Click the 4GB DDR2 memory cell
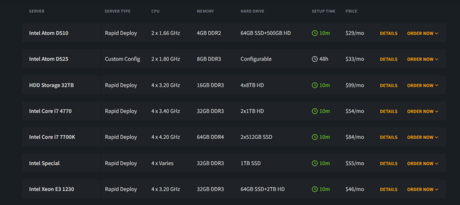The image size is (460, 205). 209,33
